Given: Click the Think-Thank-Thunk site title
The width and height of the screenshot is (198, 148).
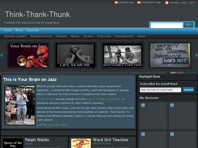Looking at the screenshot, I should point(37,14).
